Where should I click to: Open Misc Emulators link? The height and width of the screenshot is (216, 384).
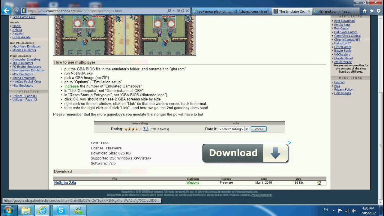click(x=22, y=85)
